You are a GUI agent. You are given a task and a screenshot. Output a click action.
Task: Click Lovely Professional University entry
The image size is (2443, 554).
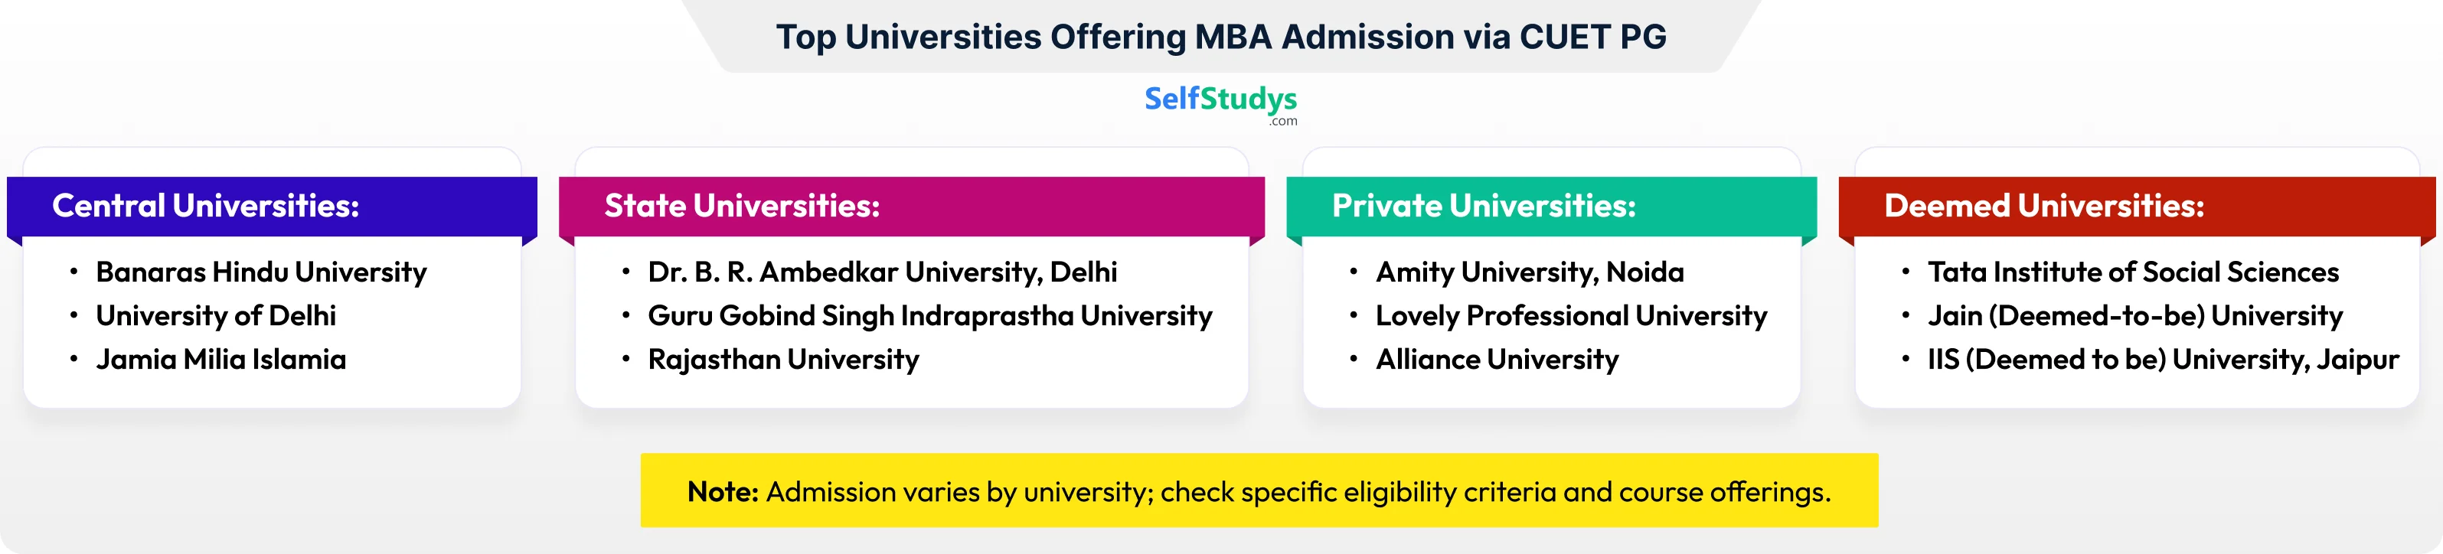click(x=1572, y=316)
